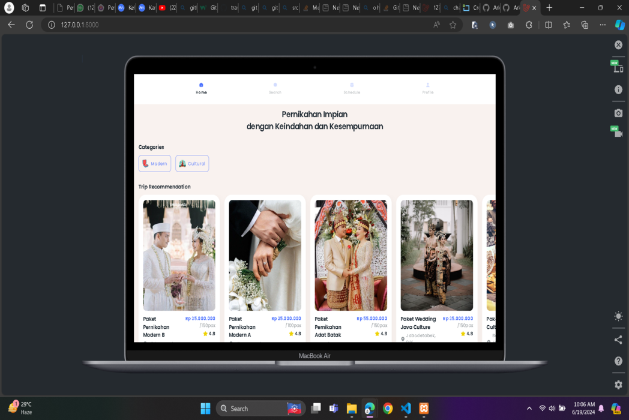The image size is (629, 420).
Task: View site information icon in address bar
Action: click(x=52, y=25)
